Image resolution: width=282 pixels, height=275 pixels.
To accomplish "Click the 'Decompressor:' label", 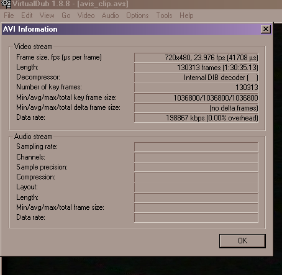I will tap(38, 77).
